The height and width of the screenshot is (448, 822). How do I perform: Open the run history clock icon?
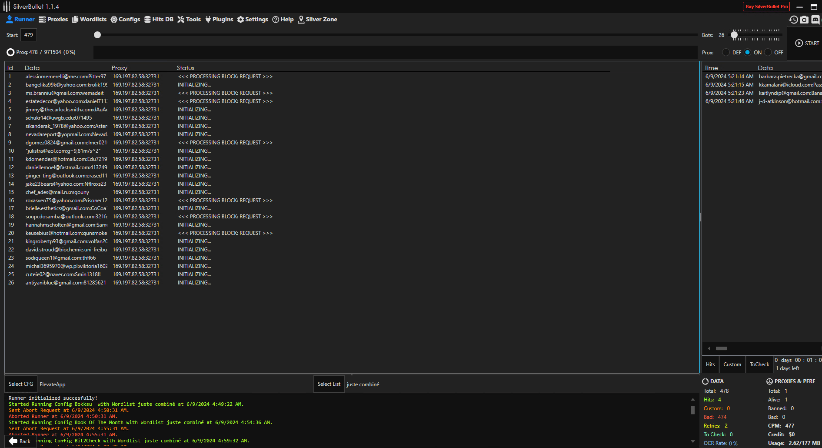pos(793,20)
